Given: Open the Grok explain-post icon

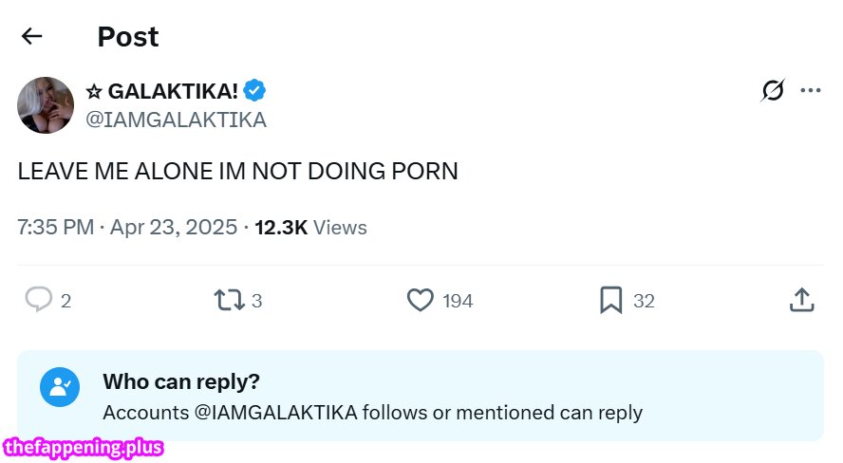Looking at the screenshot, I should (x=773, y=91).
